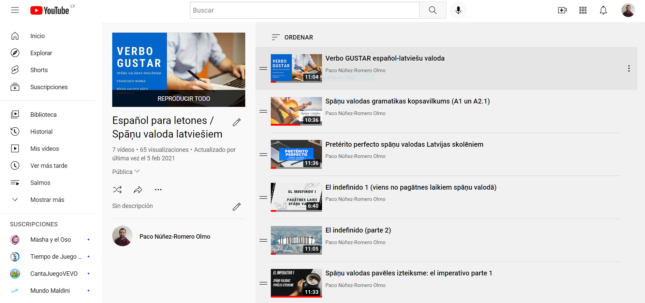Viewport: 645px width, 303px height.
Task: Open Verbo GUSTAR video thumbnail
Action: pyautogui.click(x=296, y=68)
